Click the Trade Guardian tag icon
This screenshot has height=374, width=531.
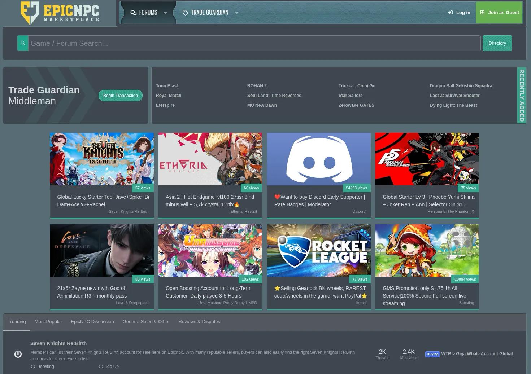tap(185, 13)
